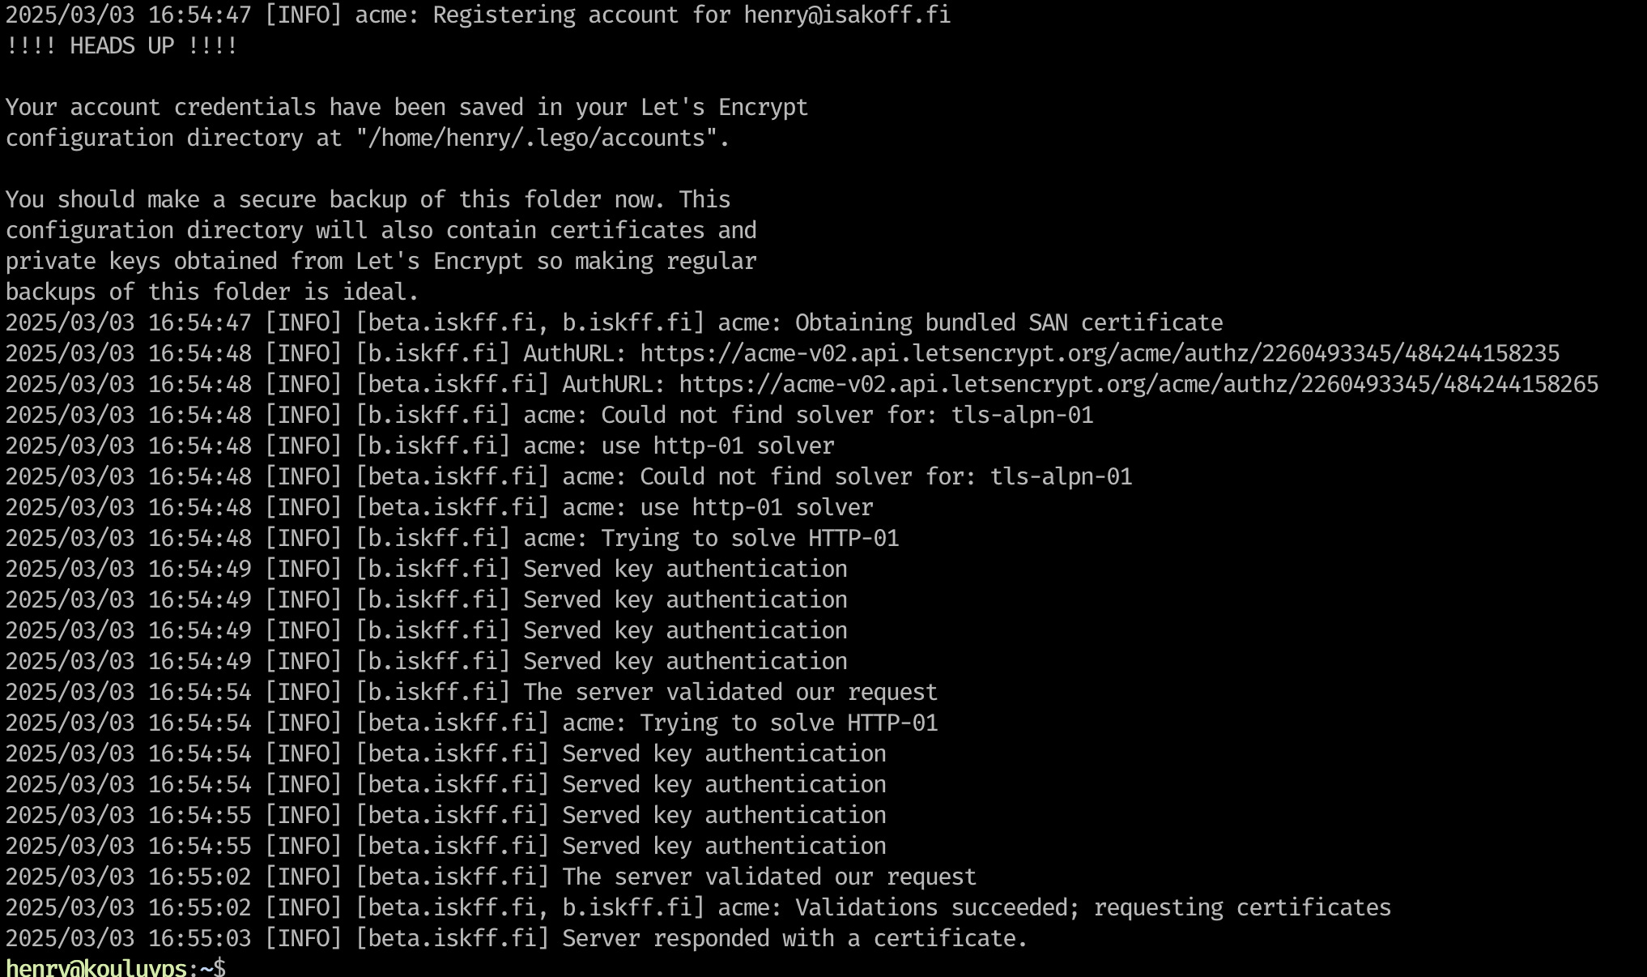Click the "/home/henry/.lego/accounts" directory path

pos(542,139)
